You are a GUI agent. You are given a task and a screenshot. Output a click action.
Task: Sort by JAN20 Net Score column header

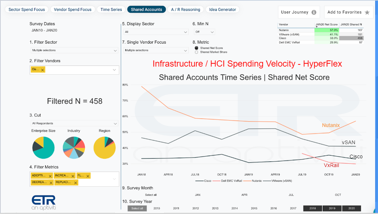326,25
